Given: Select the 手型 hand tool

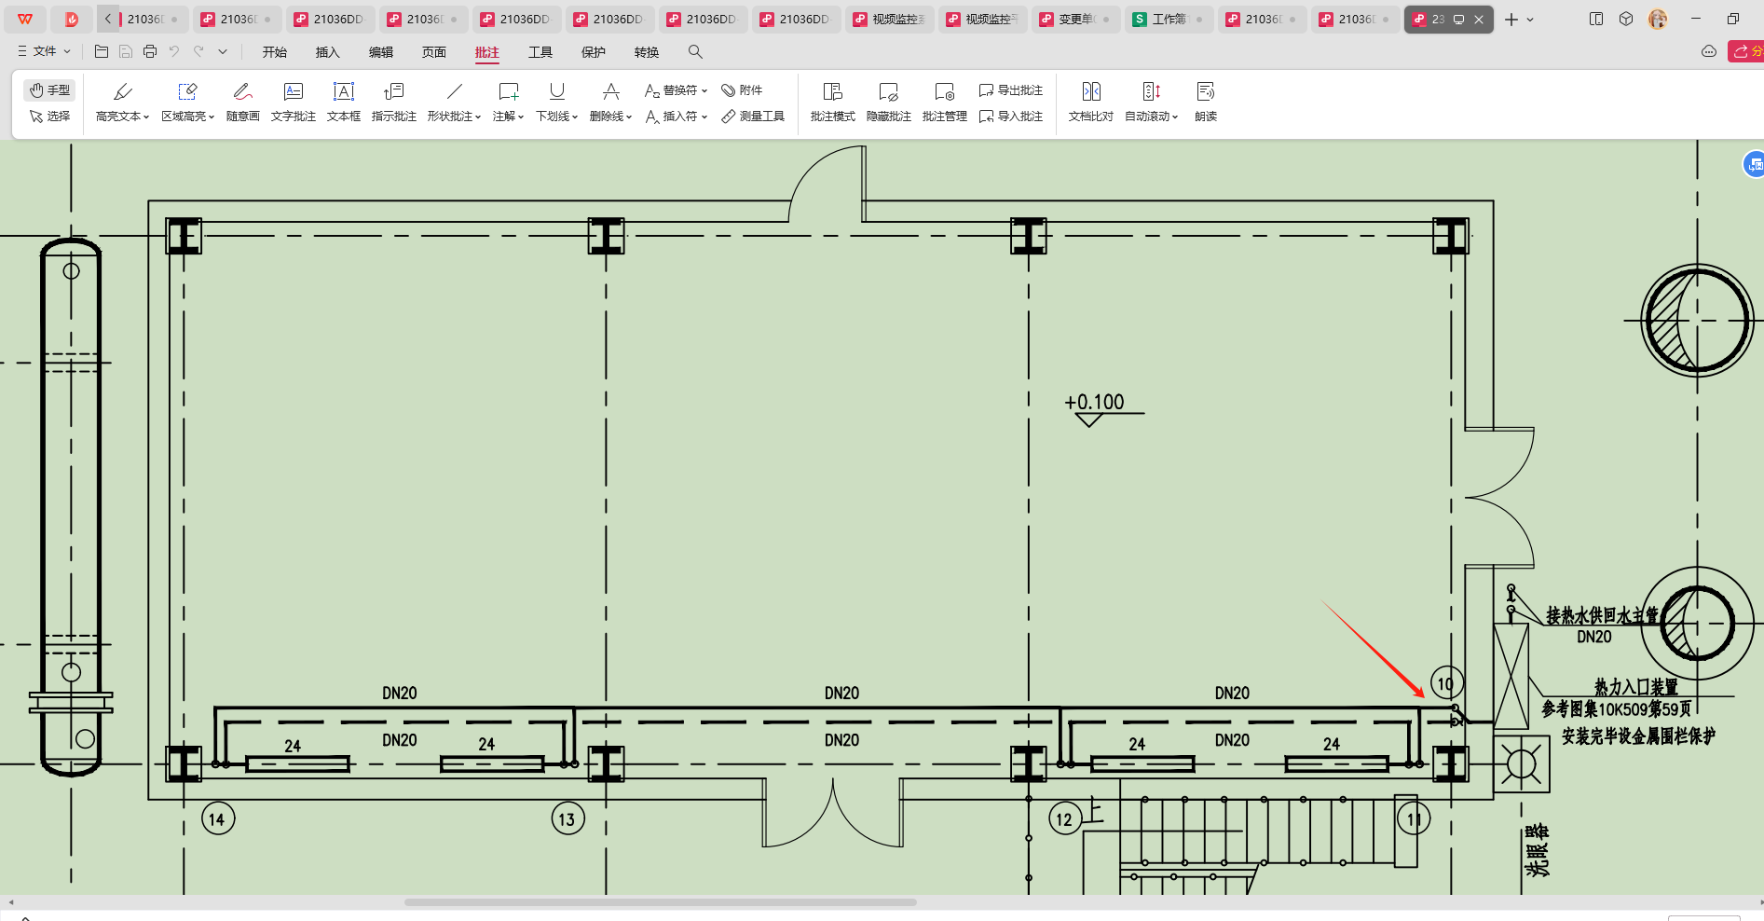Looking at the screenshot, I should pos(49,90).
